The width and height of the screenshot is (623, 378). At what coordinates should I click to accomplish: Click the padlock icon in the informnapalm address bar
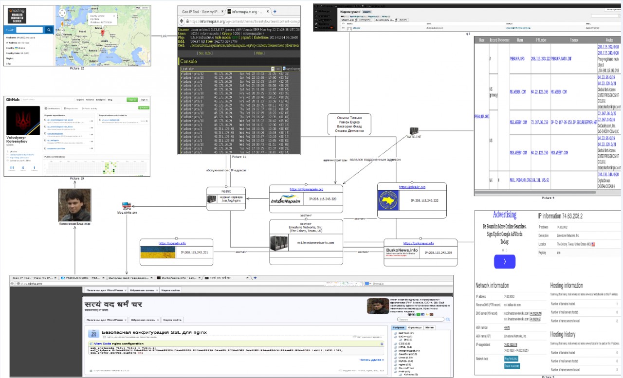coord(188,21)
